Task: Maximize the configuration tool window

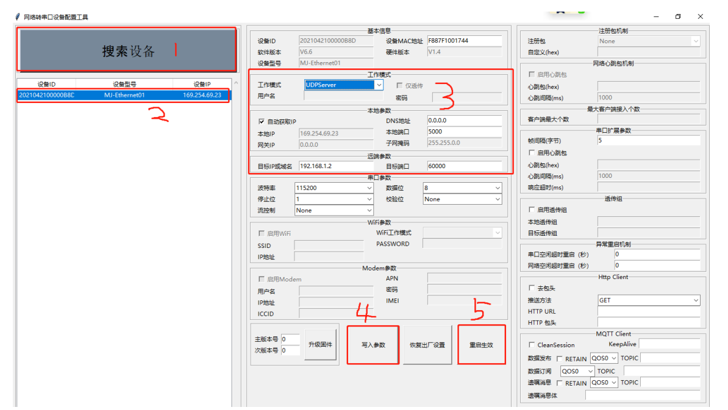Action: [x=678, y=16]
